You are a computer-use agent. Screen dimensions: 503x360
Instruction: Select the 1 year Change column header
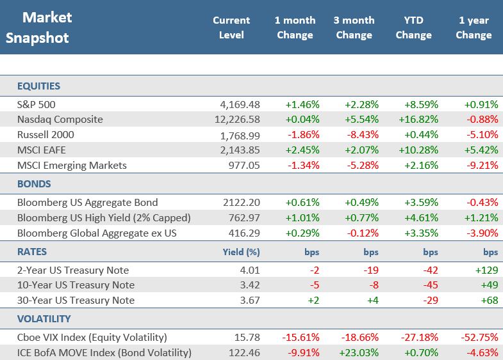[x=474, y=27]
